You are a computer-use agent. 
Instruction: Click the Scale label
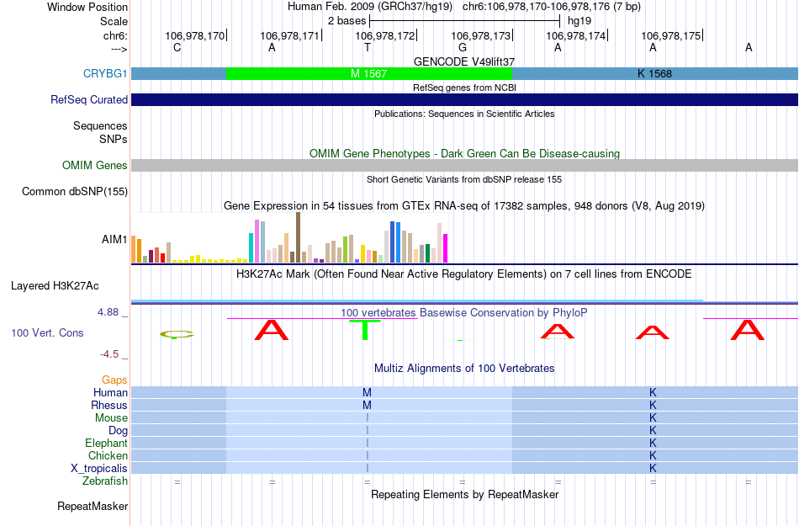click(114, 21)
